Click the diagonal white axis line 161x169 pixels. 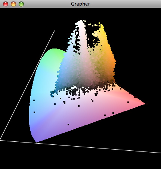(x=27, y=85)
